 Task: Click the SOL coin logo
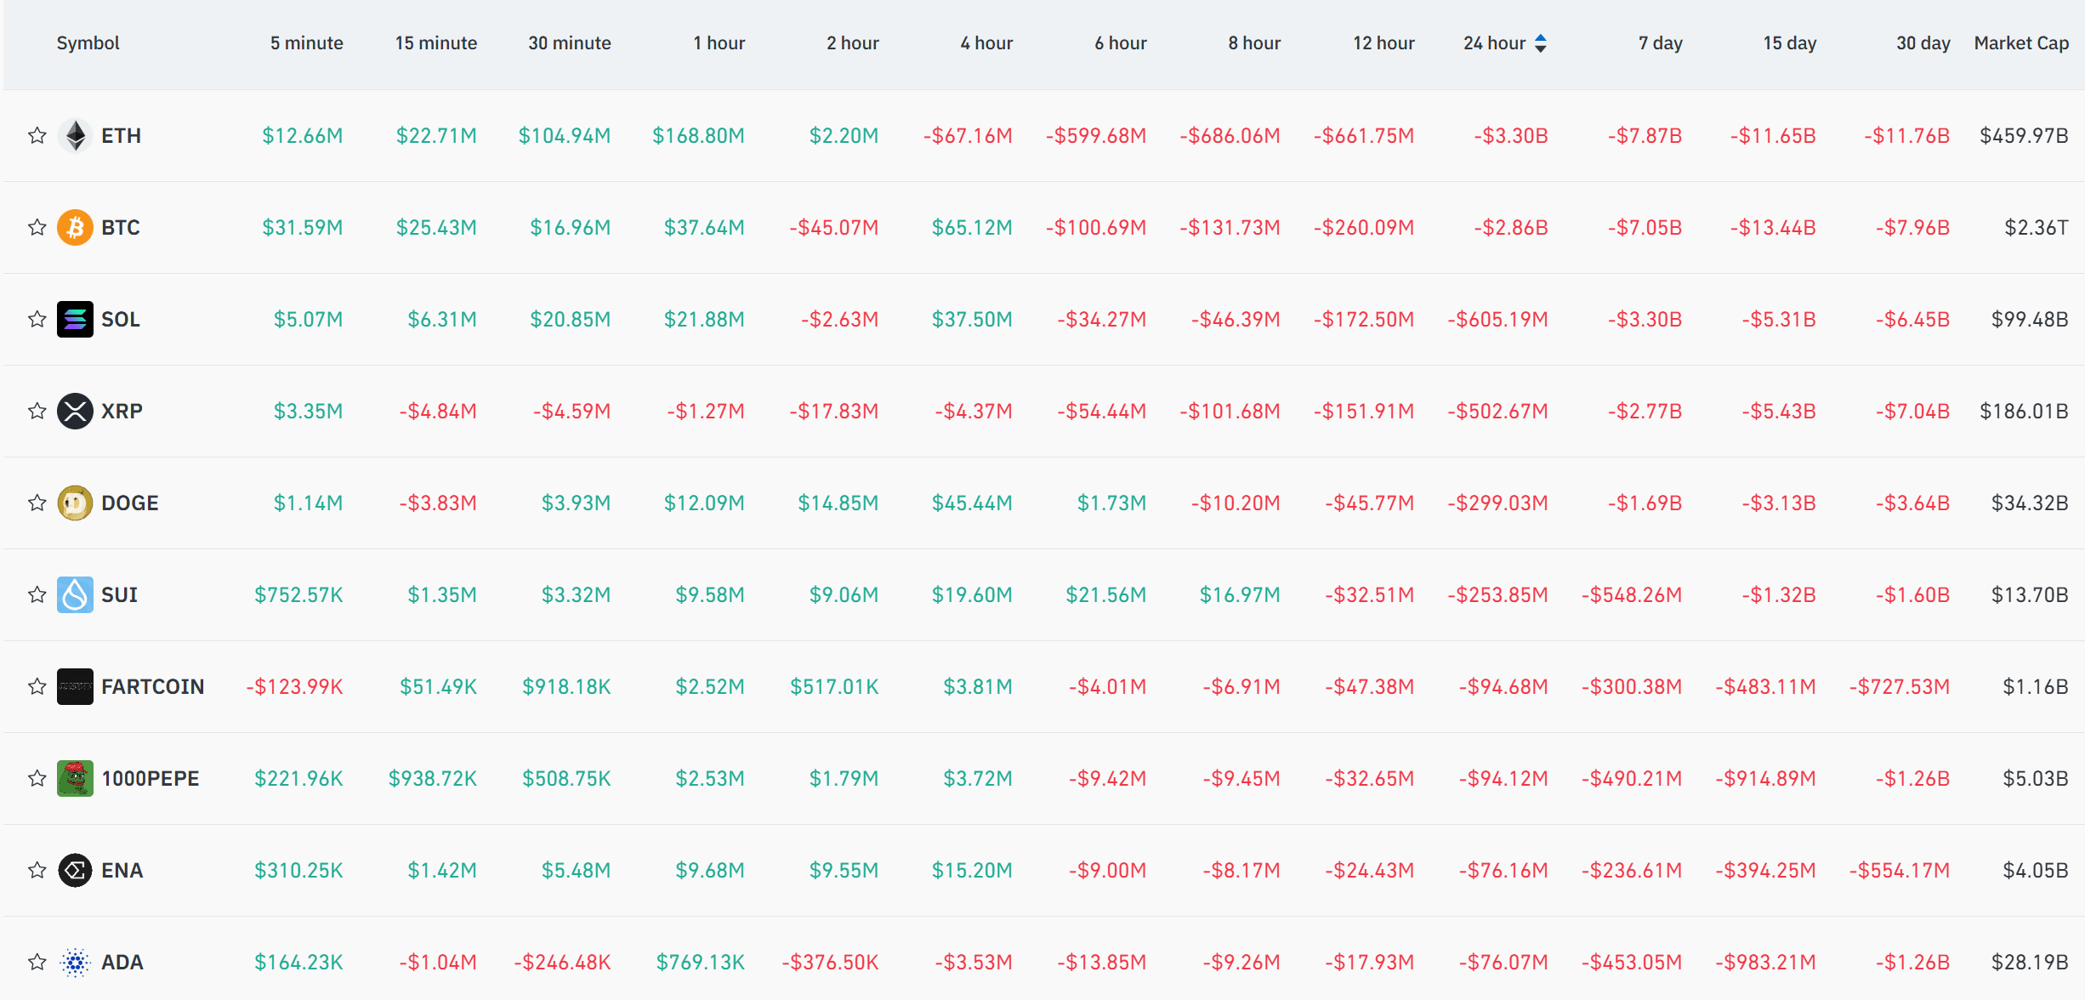tap(75, 319)
